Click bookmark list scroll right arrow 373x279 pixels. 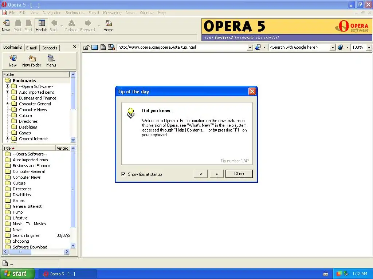click(67, 252)
